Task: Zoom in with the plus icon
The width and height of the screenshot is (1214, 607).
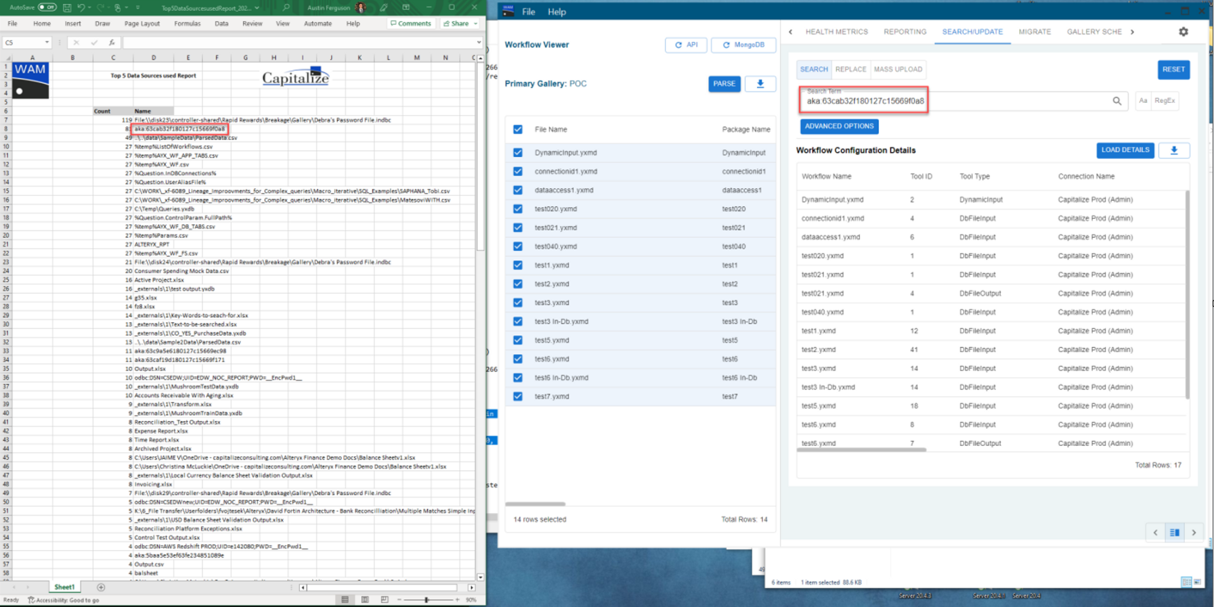Action: point(458,600)
